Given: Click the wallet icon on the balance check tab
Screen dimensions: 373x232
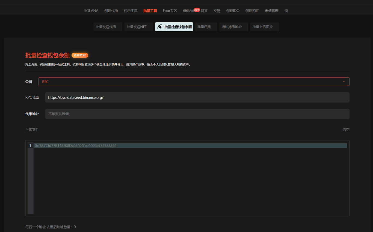Looking at the screenshot, I should [x=160, y=27].
